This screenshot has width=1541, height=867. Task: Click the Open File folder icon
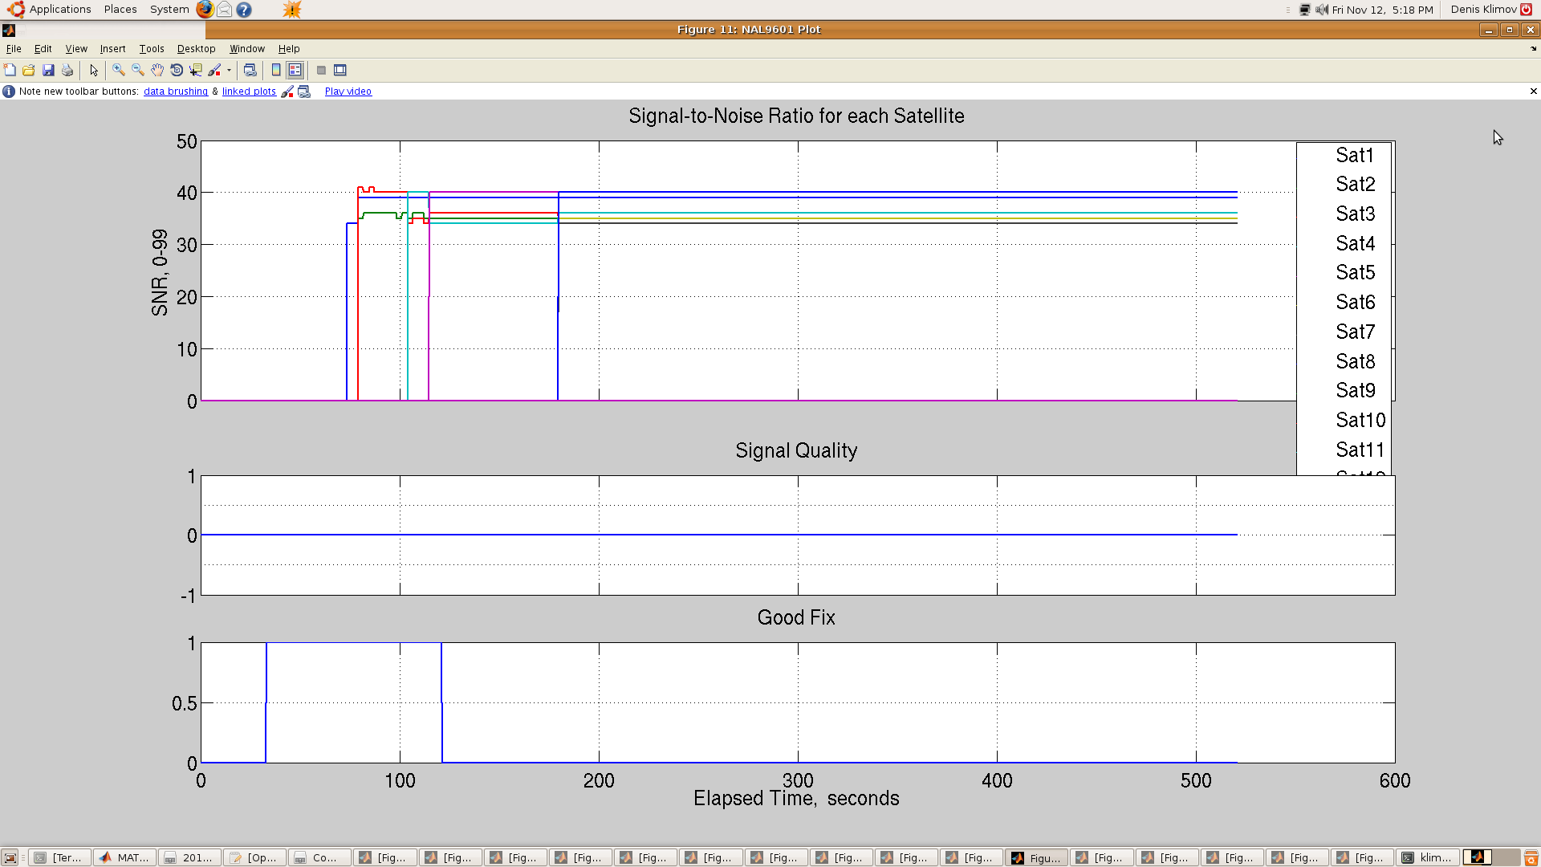(29, 71)
